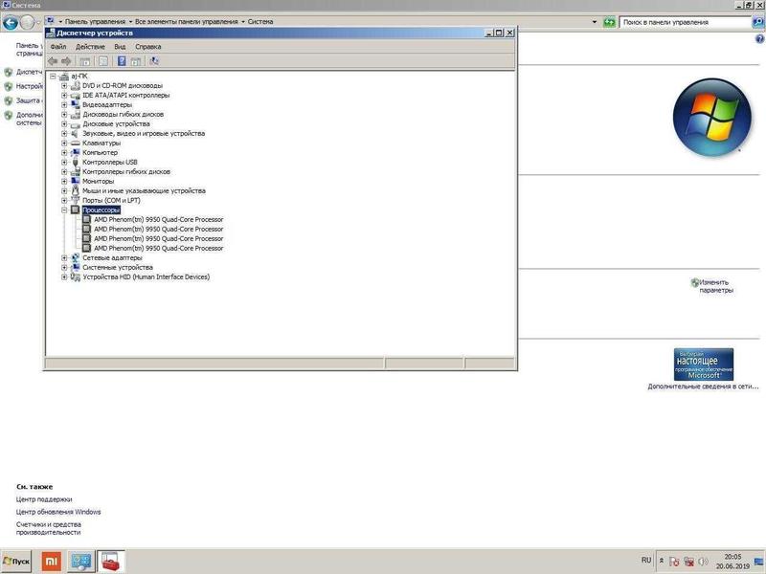The image size is (766, 574).
Task: Click the back button in Control Panel window
Action: click(11, 22)
